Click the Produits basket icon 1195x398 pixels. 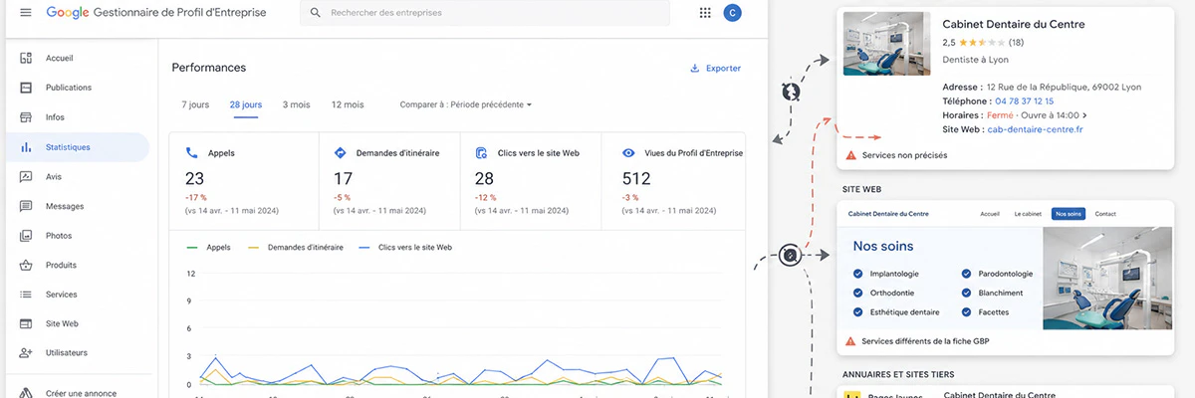[26, 266]
